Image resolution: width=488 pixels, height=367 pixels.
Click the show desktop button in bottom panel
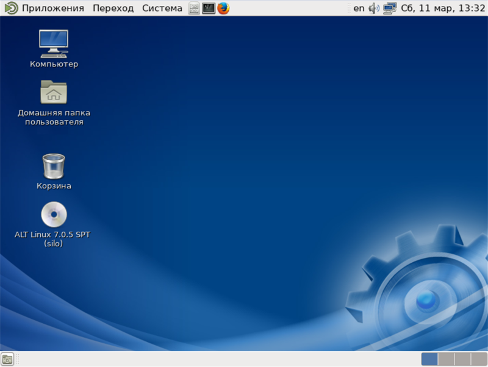pos(7,360)
